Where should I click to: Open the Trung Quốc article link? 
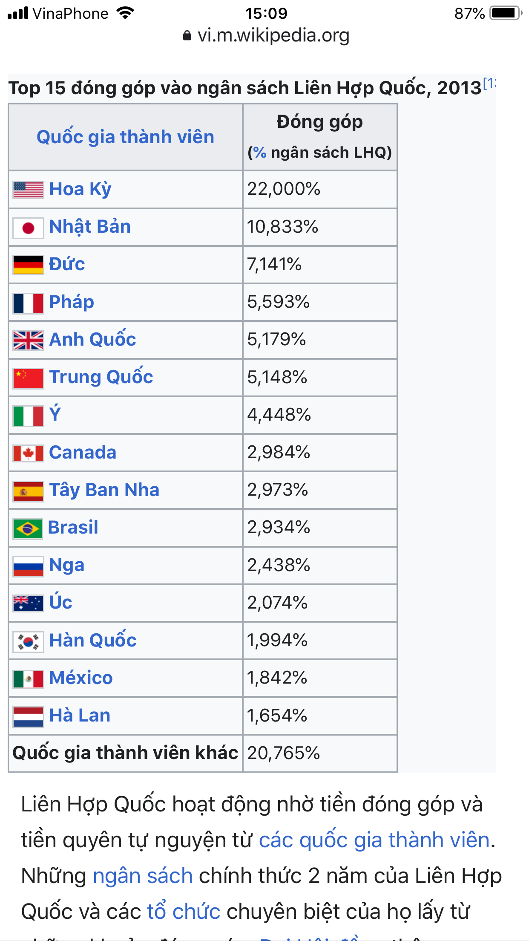pos(101,377)
